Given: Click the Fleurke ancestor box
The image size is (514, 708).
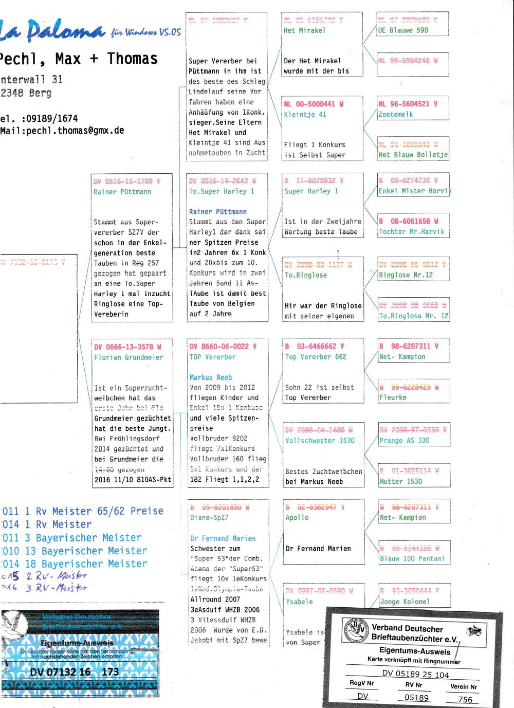Looking at the screenshot, I should pos(413,392).
